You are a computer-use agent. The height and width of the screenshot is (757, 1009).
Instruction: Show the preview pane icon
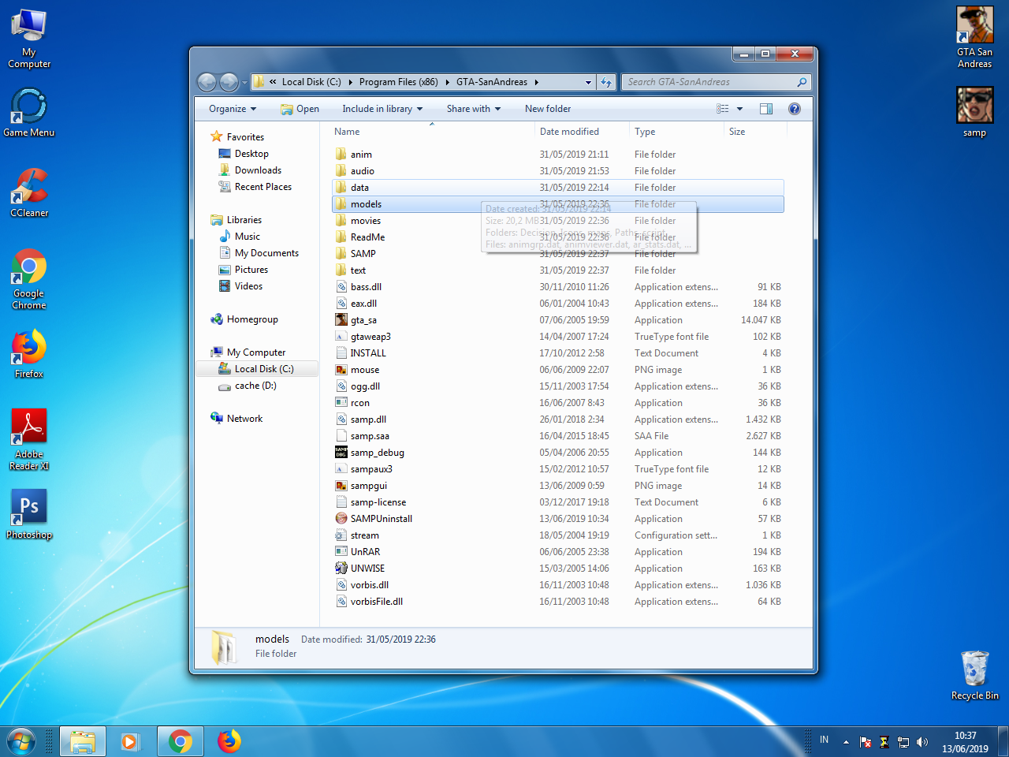tap(766, 109)
